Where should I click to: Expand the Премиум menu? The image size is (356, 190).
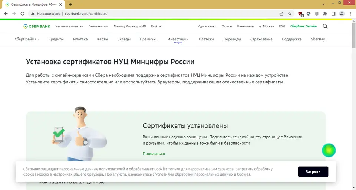coord(149,39)
